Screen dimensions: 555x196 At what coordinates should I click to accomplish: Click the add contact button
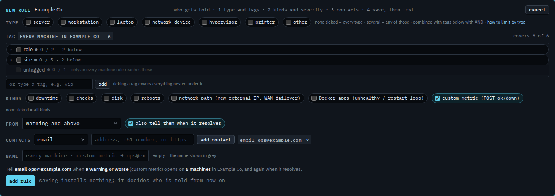point(216,140)
